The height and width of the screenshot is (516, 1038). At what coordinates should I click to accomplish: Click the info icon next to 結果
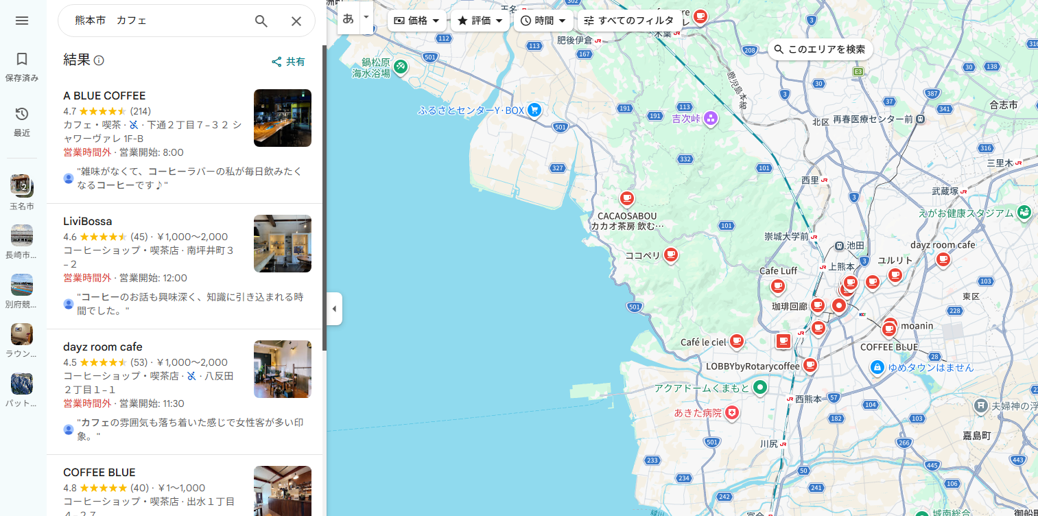[99, 60]
